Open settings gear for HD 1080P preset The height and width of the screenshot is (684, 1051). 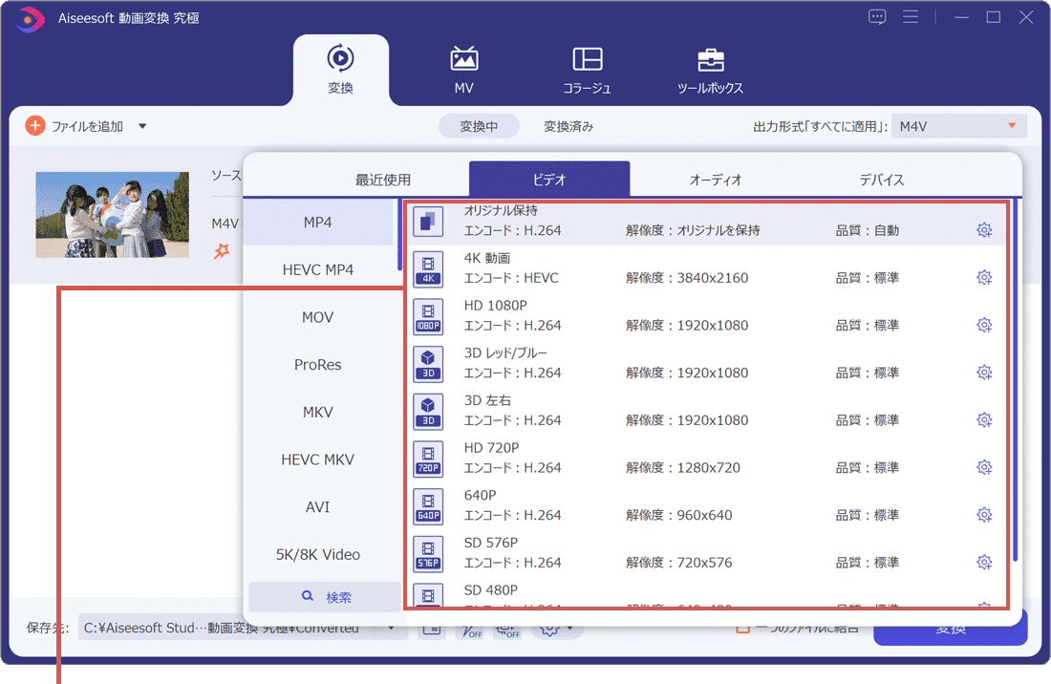click(x=984, y=325)
